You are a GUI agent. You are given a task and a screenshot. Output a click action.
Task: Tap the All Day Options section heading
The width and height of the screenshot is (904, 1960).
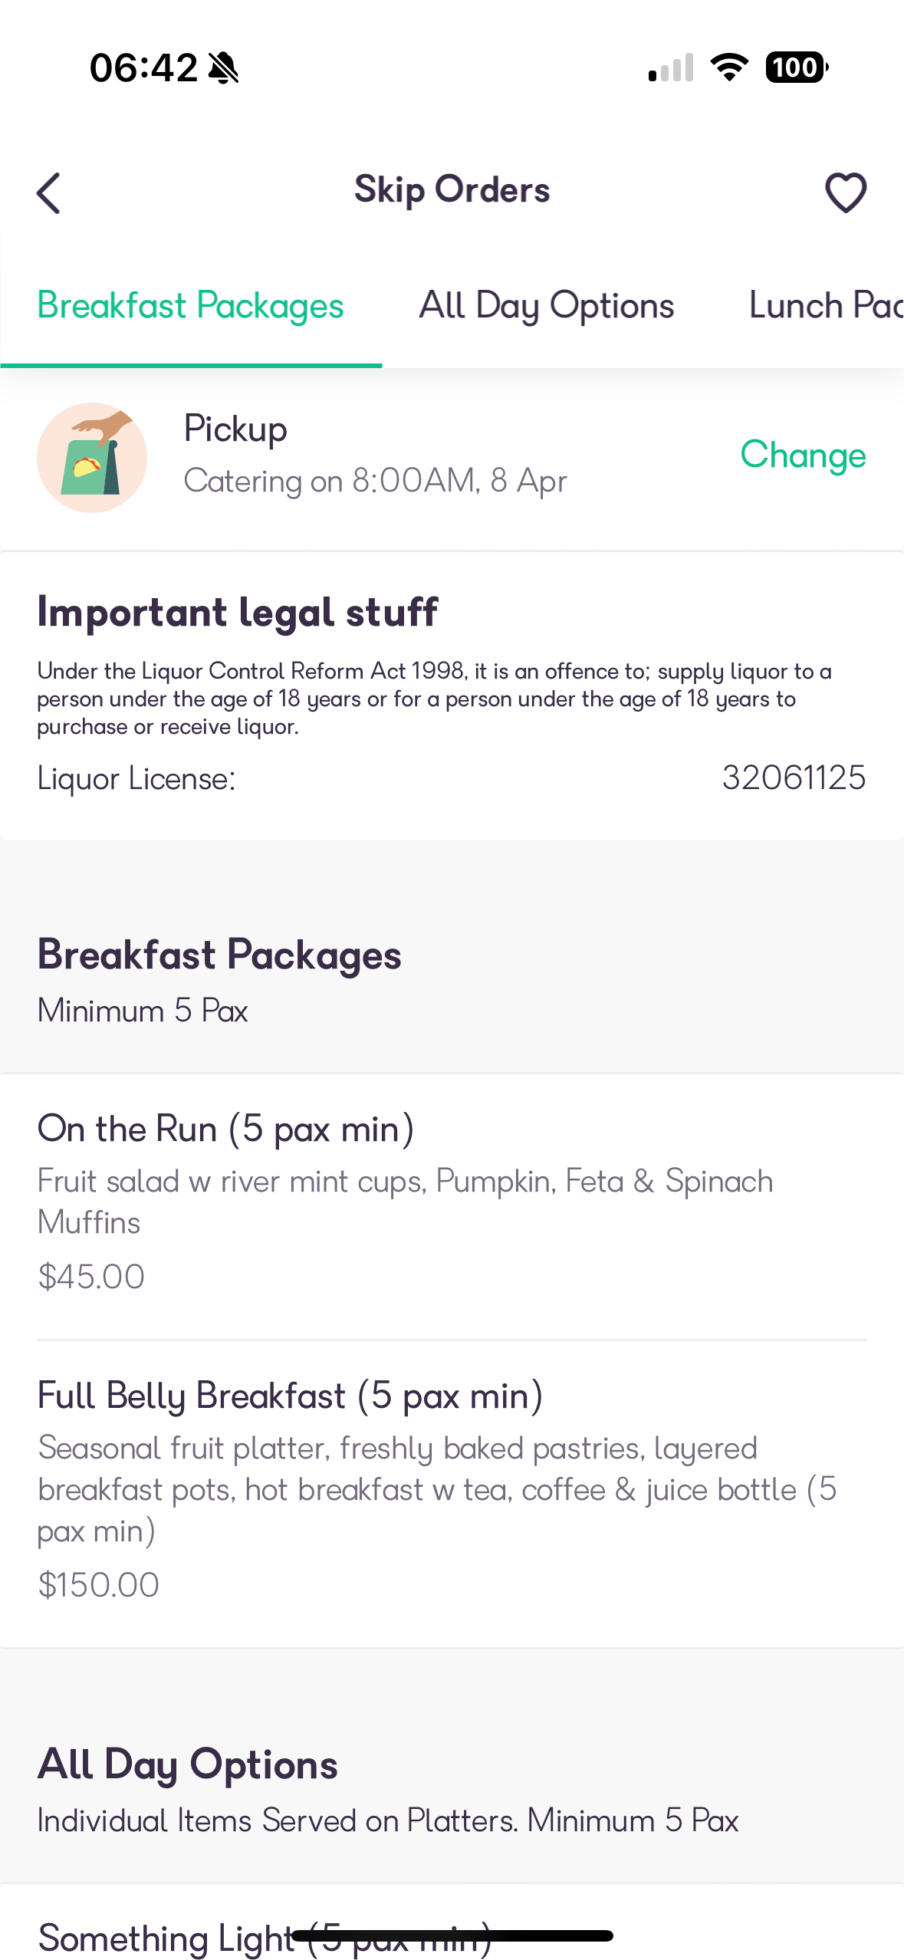coord(188,1764)
